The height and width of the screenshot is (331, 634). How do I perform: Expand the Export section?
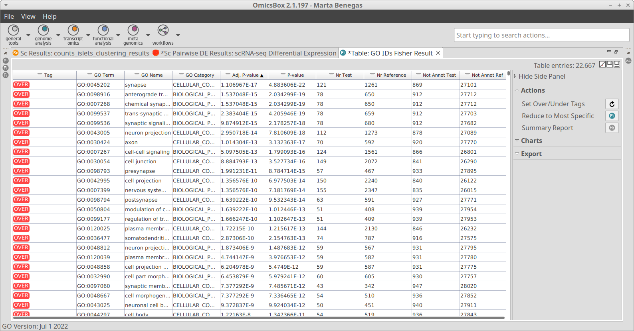pyautogui.click(x=531, y=154)
